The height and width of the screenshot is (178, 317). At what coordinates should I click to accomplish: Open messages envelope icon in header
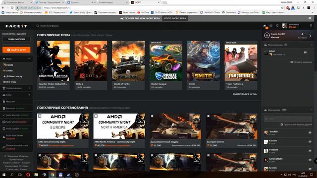pos(271,26)
